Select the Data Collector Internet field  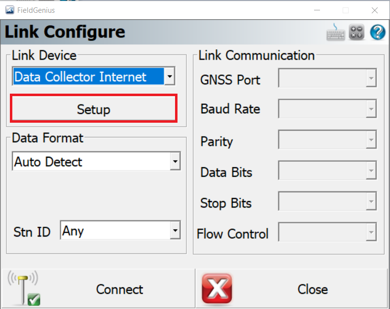point(88,76)
